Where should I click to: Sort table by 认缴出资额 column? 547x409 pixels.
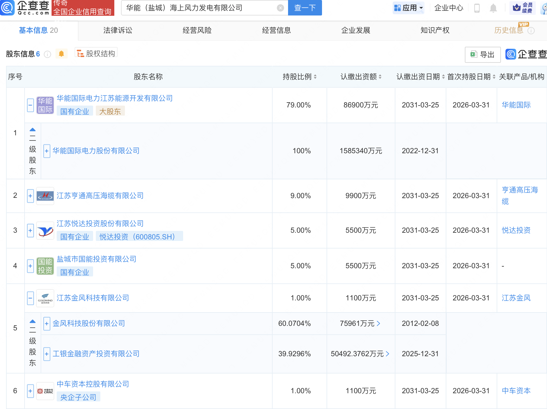(x=361, y=77)
